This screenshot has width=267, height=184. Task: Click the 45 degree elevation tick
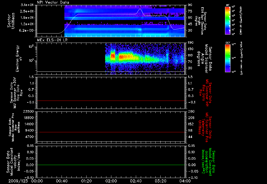pyautogui.click(x=190, y=24)
